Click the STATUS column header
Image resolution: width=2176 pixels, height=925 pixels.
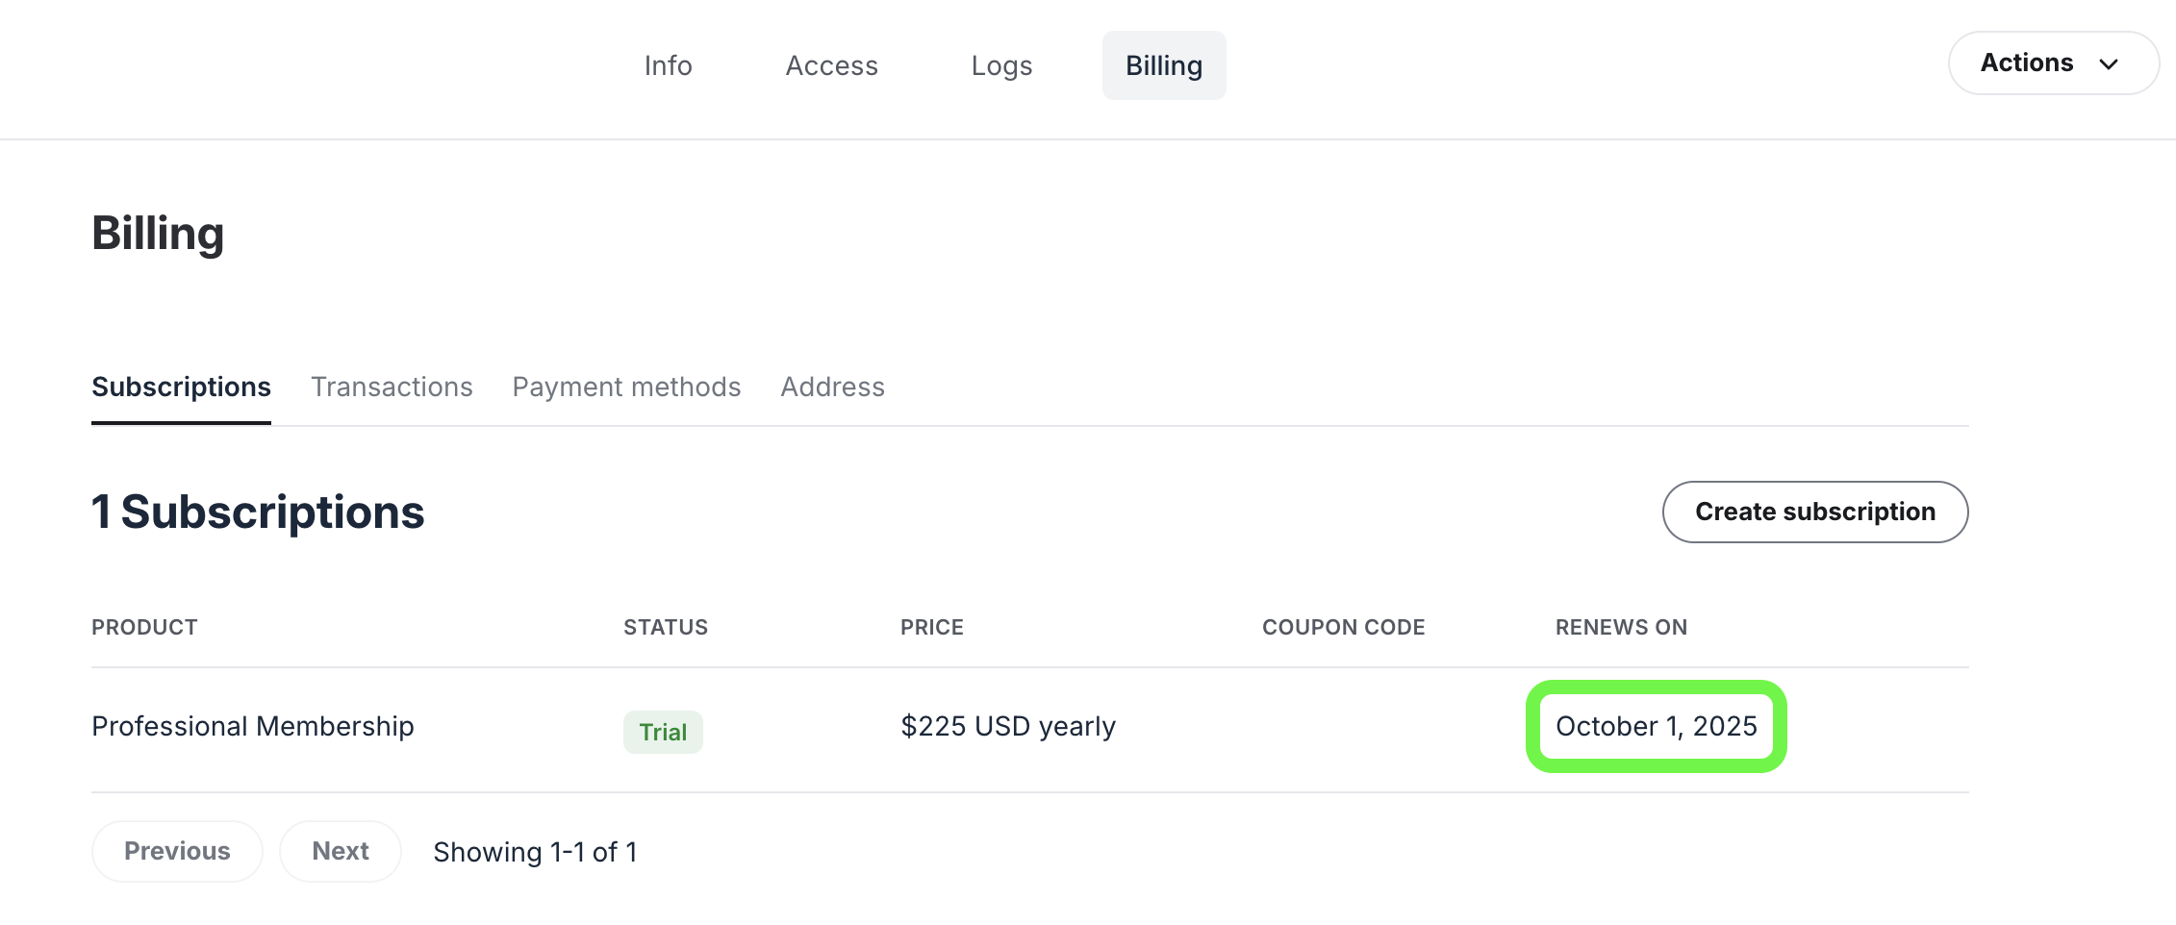(665, 627)
